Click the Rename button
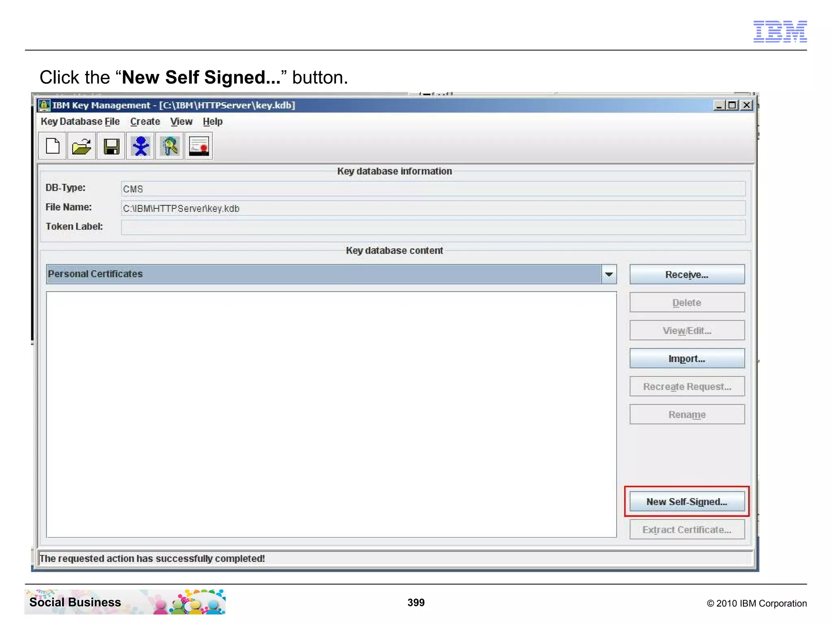Screen dimensions: 832x624 pos(687,415)
